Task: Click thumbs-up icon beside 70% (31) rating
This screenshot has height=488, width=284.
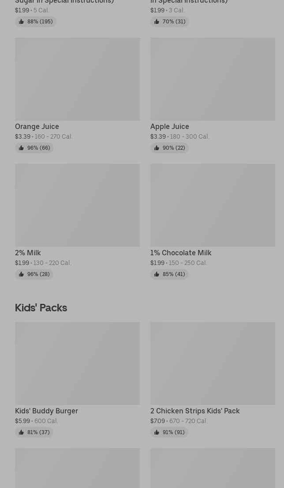Action: pos(157,22)
